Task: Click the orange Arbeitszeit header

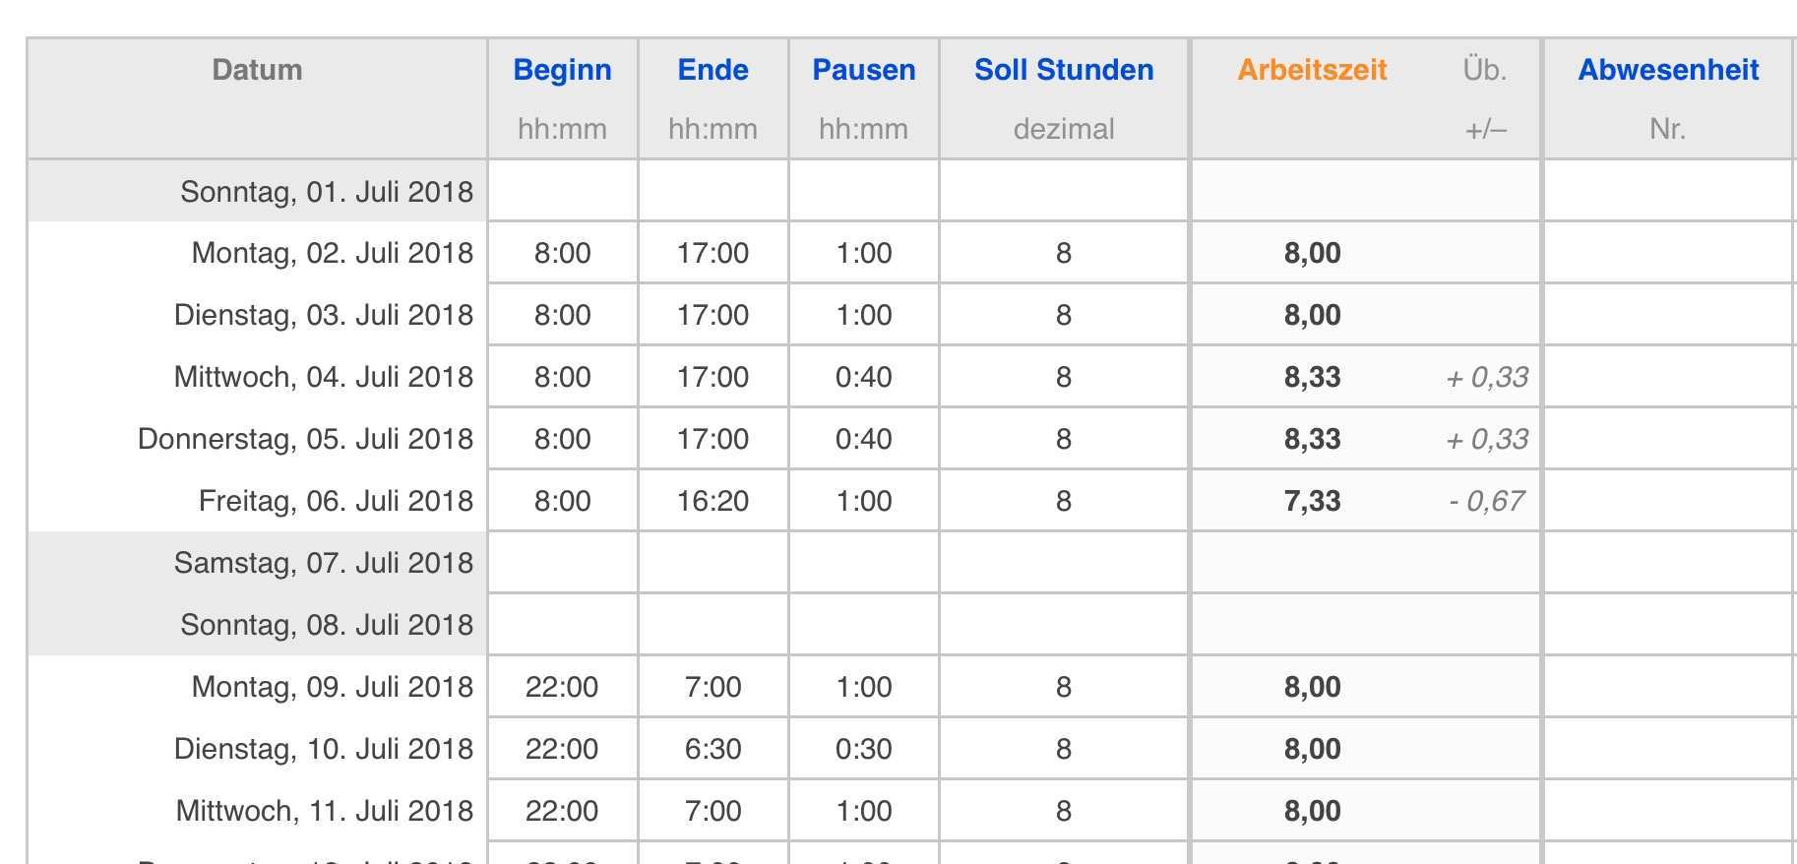Action: (x=1311, y=70)
